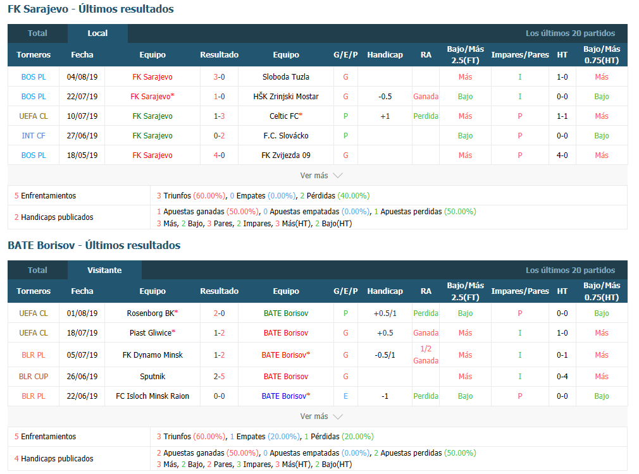Click the 2-0 result of Rosenborg BK match
This screenshot has height=474, width=639.
(x=220, y=313)
